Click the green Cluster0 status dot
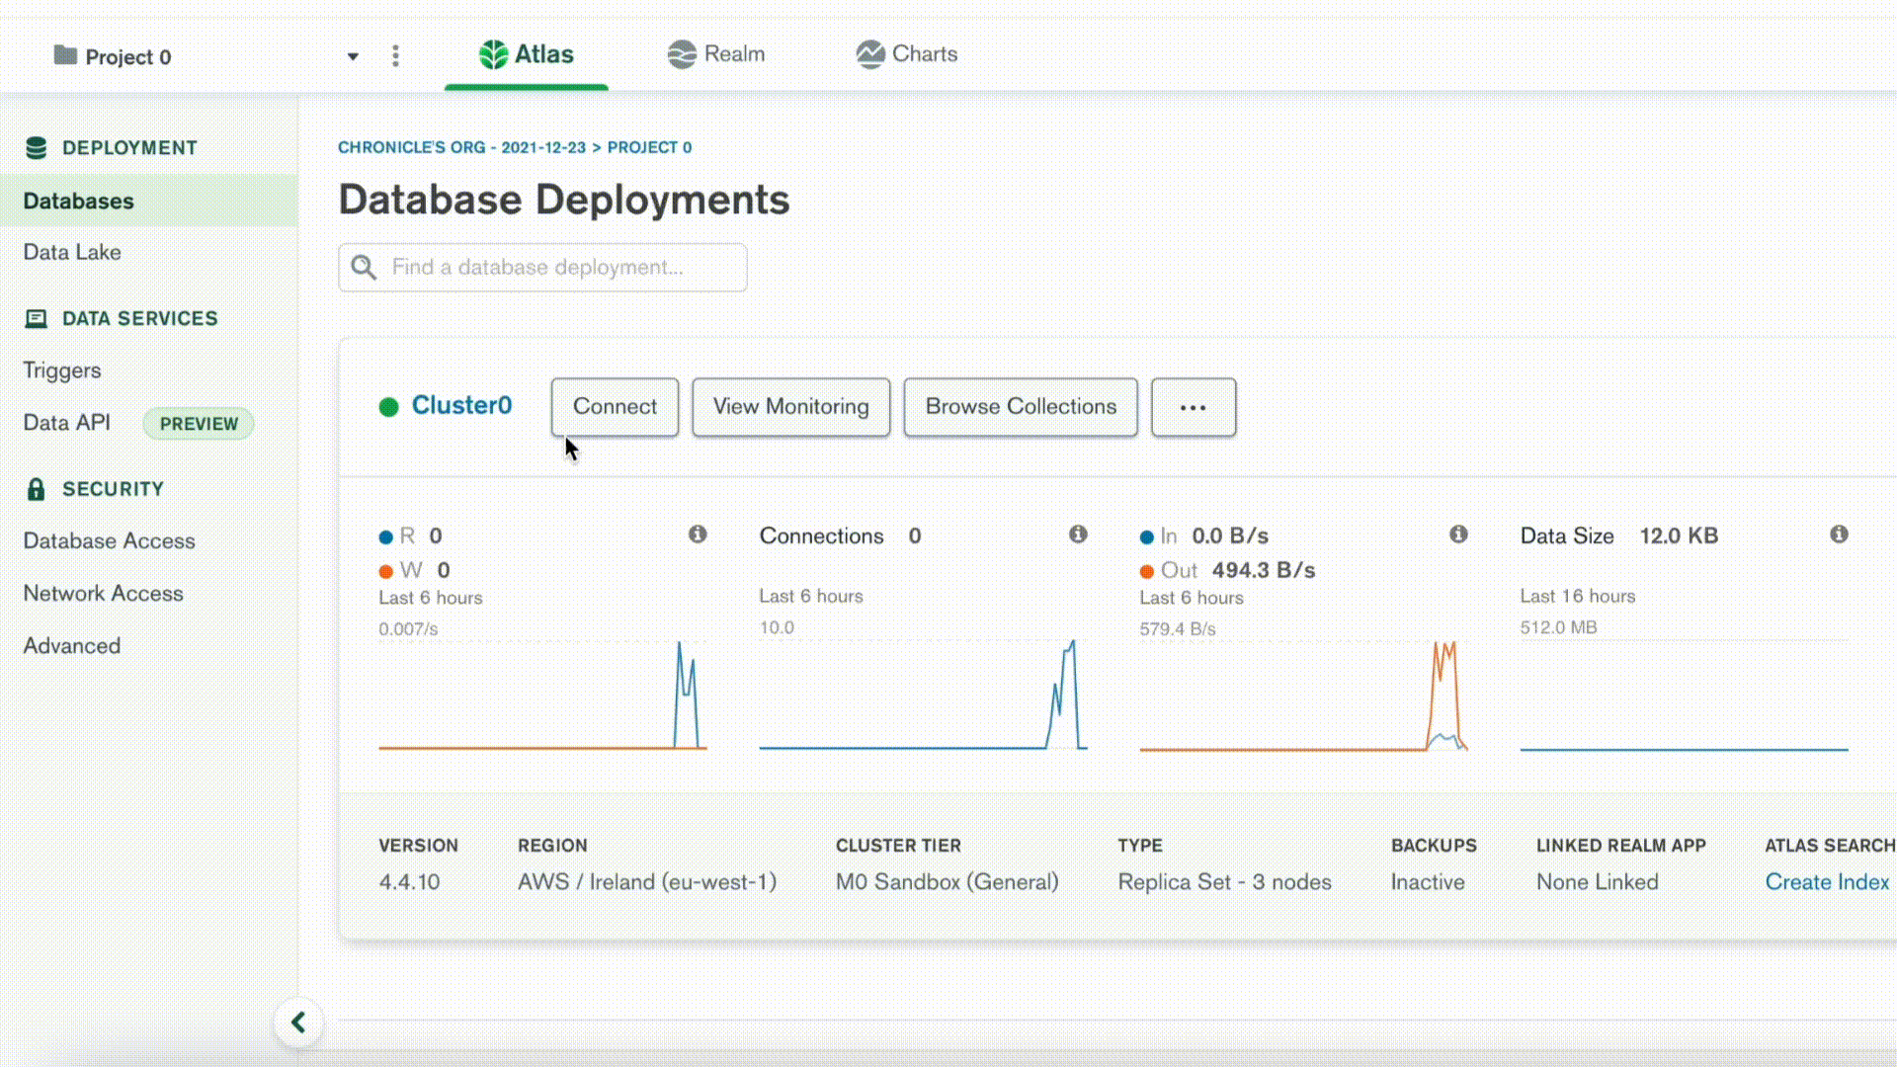The width and height of the screenshot is (1897, 1067). tap(388, 407)
